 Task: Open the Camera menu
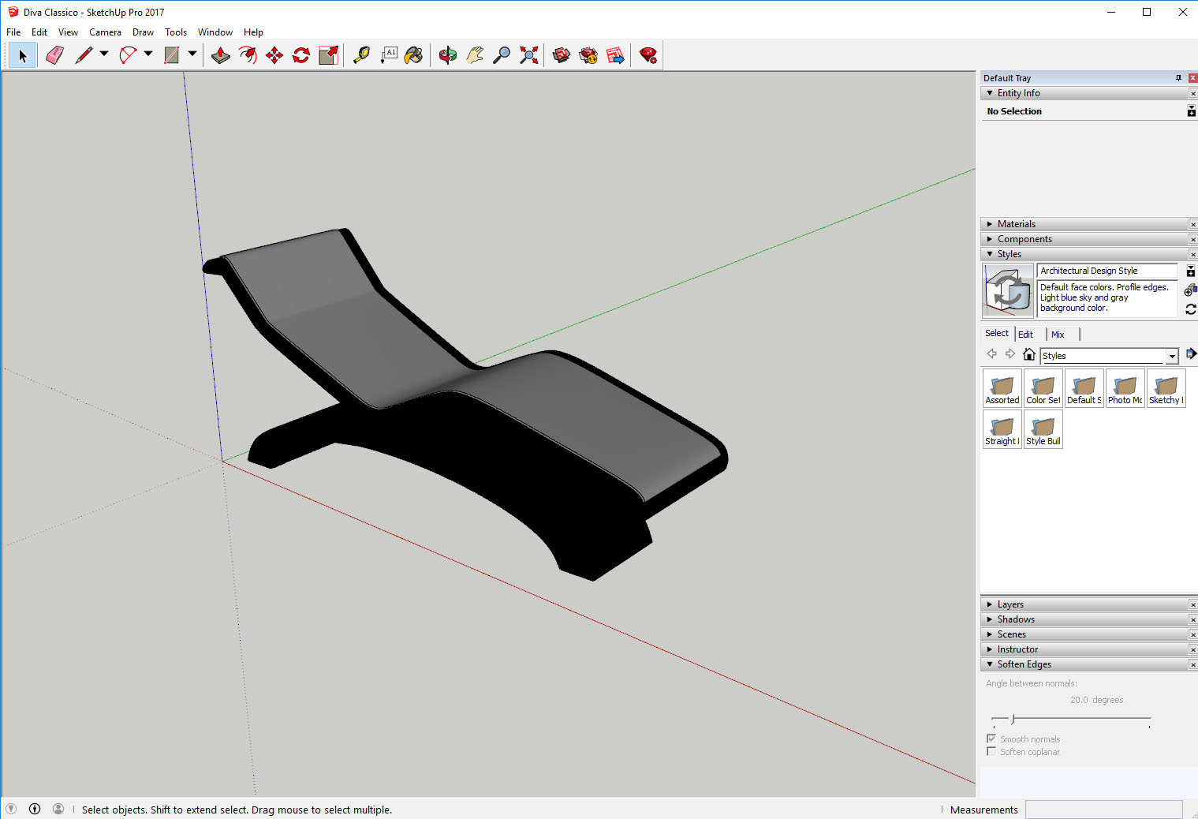(x=105, y=32)
